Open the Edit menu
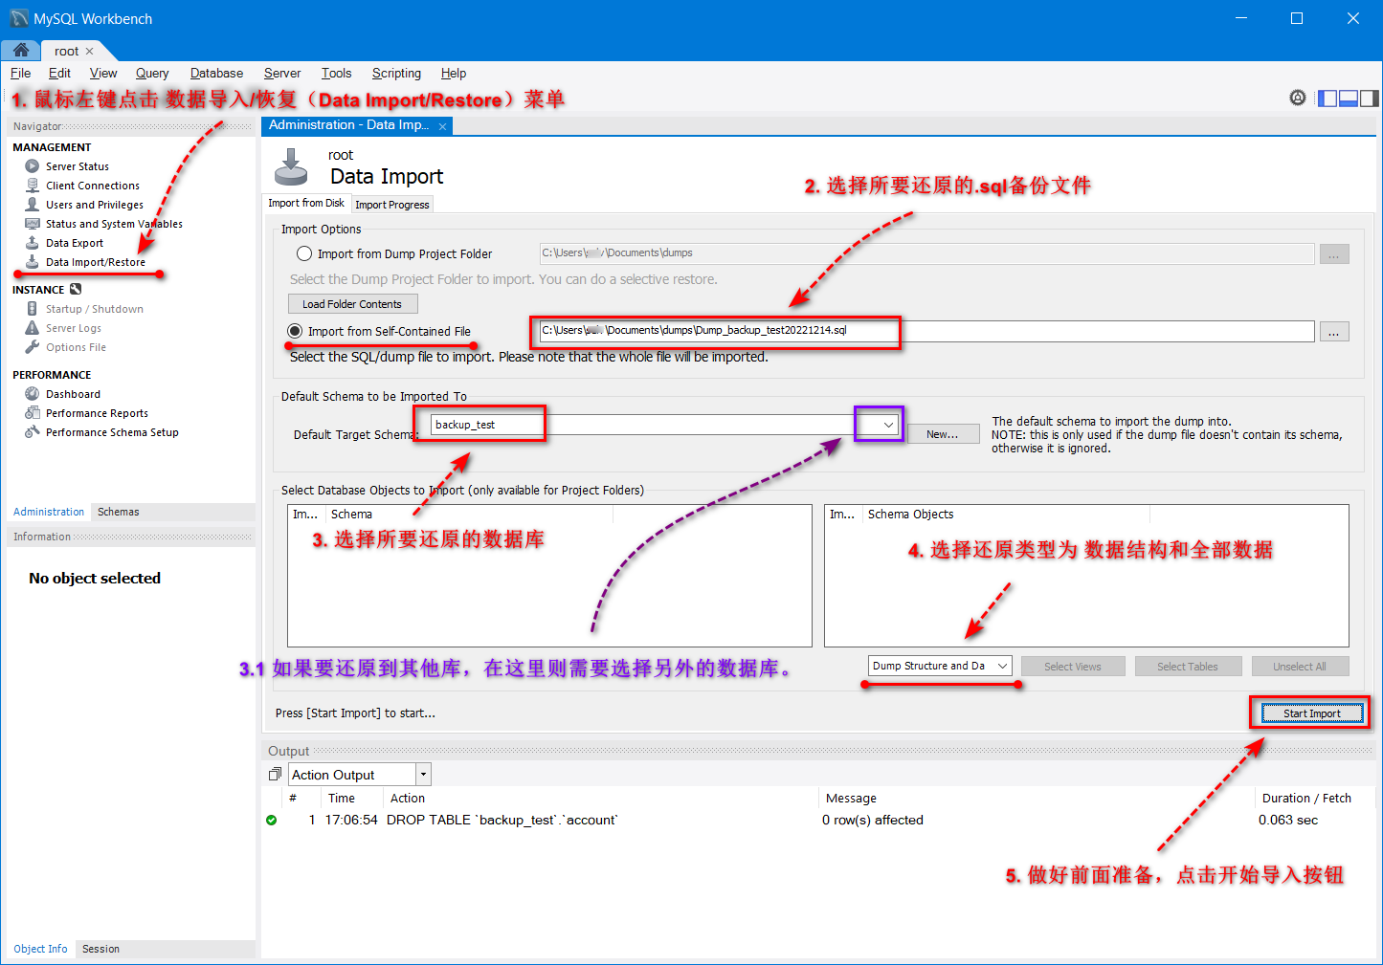Image resolution: width=1383 pixels, height=965 pixels. pyautogui.click(x=59, y=73)
